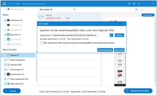Click Öffnen to open save folder
157x96 pixels.
[119, 35]
